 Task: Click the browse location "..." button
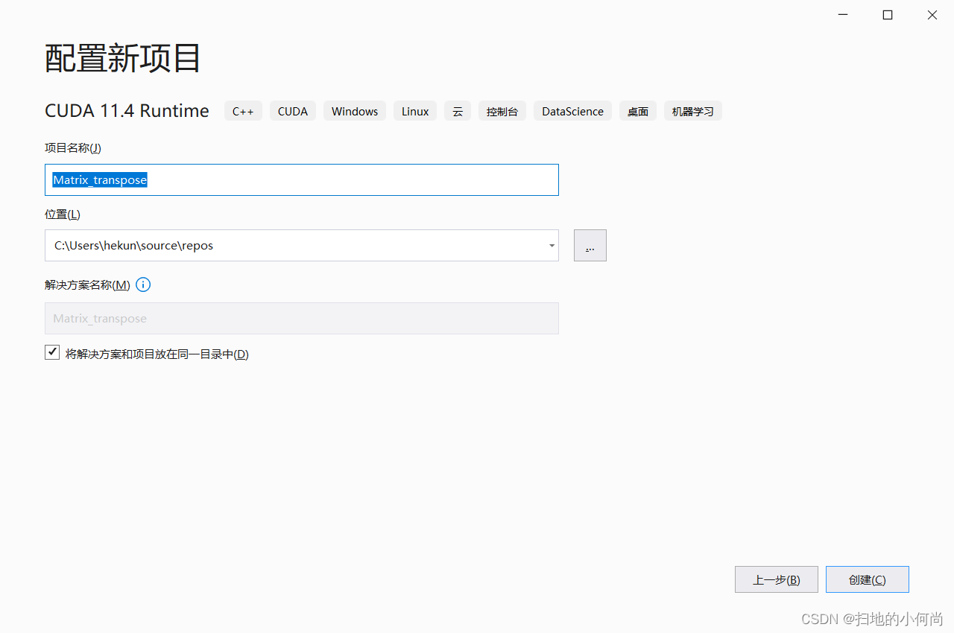[x=590, y=245]
